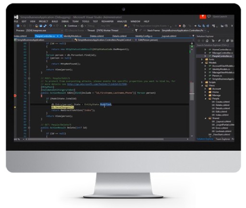
Task: Click the Search Solution Explorer field
Action: 215,45
